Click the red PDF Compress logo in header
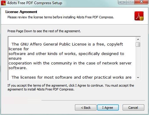This screenshot has height=115, width=149. (139, 16)
